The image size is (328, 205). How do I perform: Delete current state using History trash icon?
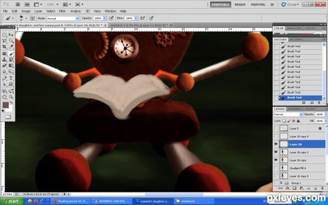(x=319, y=103)
